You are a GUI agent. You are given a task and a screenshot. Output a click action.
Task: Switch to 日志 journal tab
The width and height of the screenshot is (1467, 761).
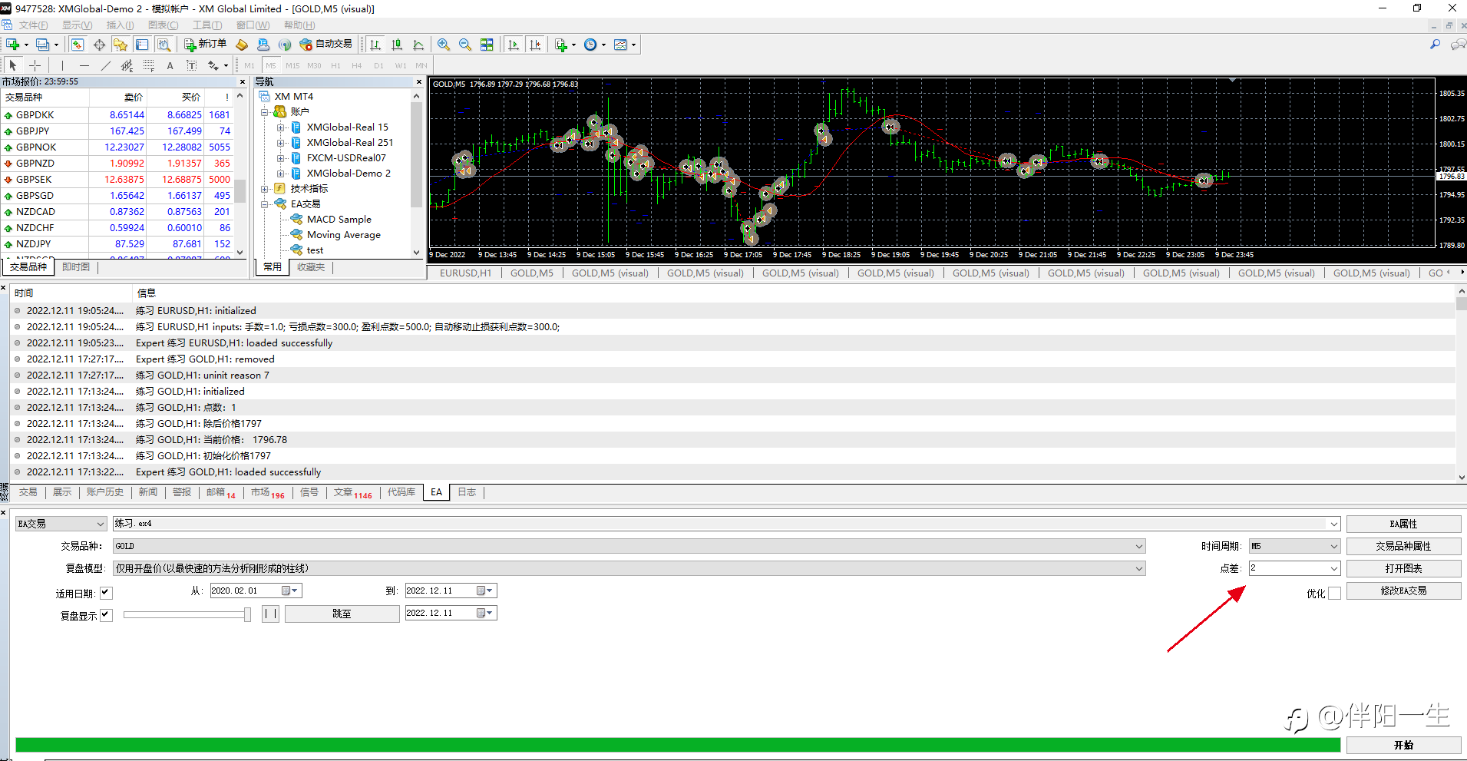click(x=467, y=492)
